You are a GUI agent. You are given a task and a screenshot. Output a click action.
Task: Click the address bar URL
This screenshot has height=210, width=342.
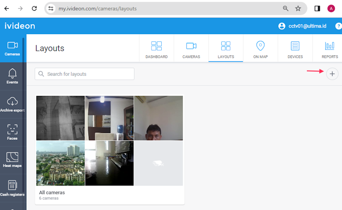[x=98, y=9]
